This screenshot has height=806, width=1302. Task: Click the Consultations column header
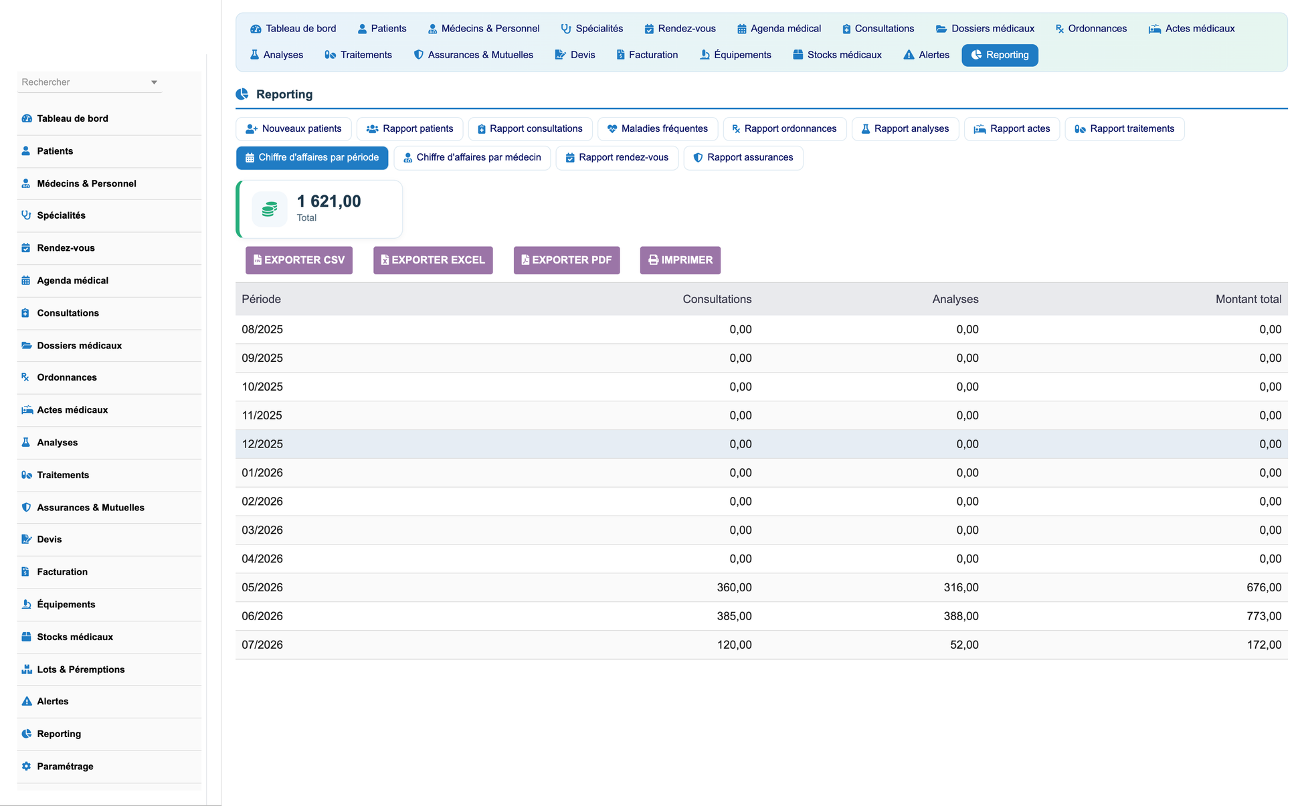pos(717,299)
